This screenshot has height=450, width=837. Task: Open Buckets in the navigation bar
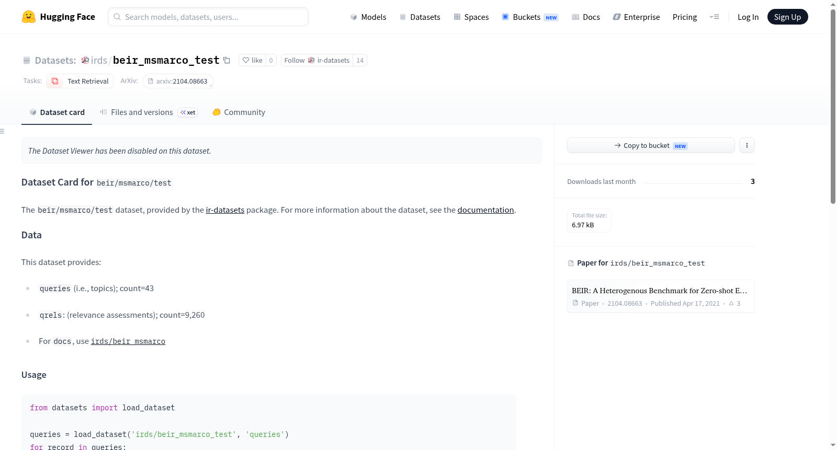pos(530,17)
